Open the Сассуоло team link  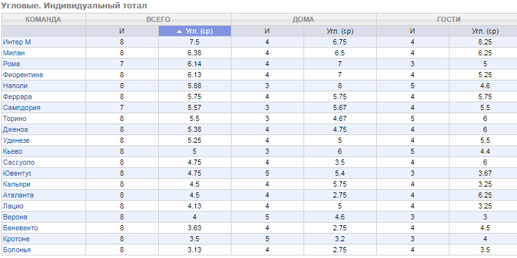pyautogui.click(x=19, y=162)
